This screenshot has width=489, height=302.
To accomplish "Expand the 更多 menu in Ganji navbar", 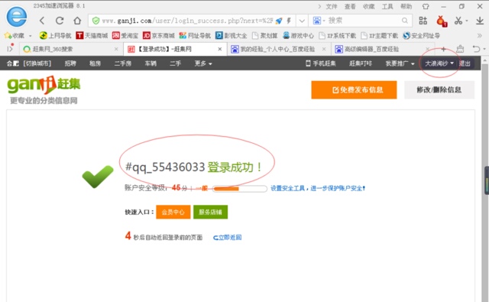I will [203, 63].
